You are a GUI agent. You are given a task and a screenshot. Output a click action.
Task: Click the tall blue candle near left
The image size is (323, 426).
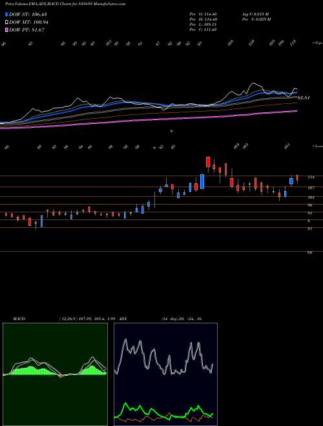coord(41,221)
